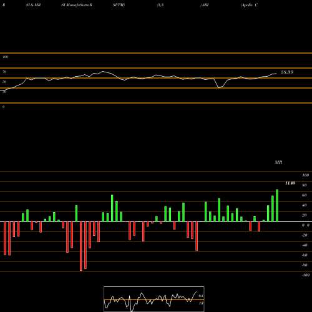Click the 50 level label on RSI axis
Image resolution: width=312 pixels, height=312 pixels.
coord(4,82)
